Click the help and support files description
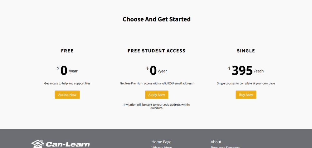The width and height of the screenshot is (312, 148). (67, 83)
